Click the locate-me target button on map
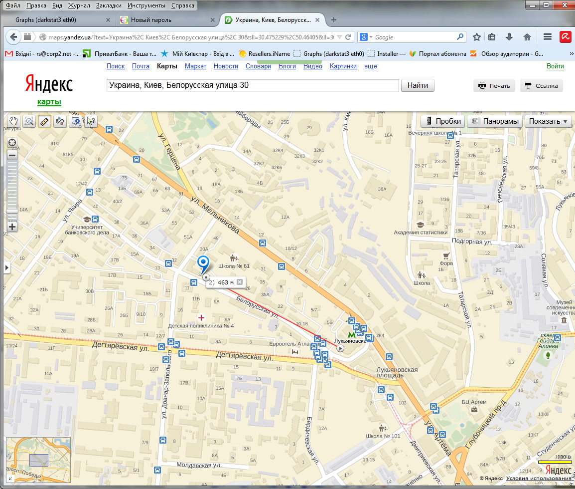Screen dimensions: 575x489 point(12,142)
